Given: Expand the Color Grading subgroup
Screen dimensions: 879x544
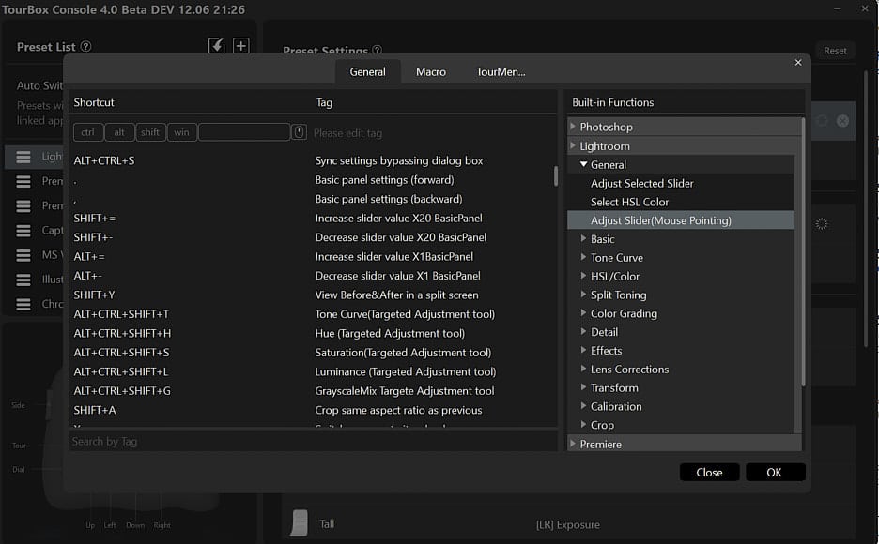Looking at the screenshot, I should [x=583, y=313].
